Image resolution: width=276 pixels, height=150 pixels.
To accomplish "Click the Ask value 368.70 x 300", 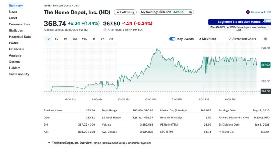I will pos(87,132).
